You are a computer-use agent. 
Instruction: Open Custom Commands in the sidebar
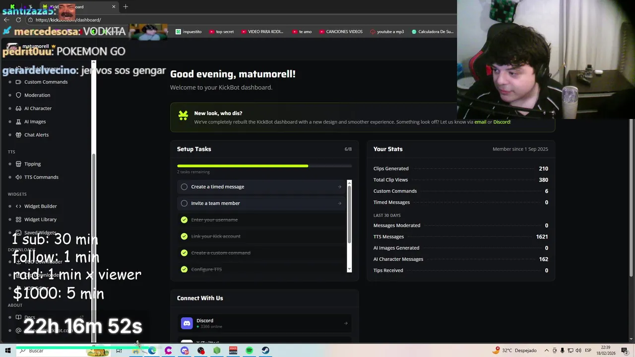tap(46, 82)
